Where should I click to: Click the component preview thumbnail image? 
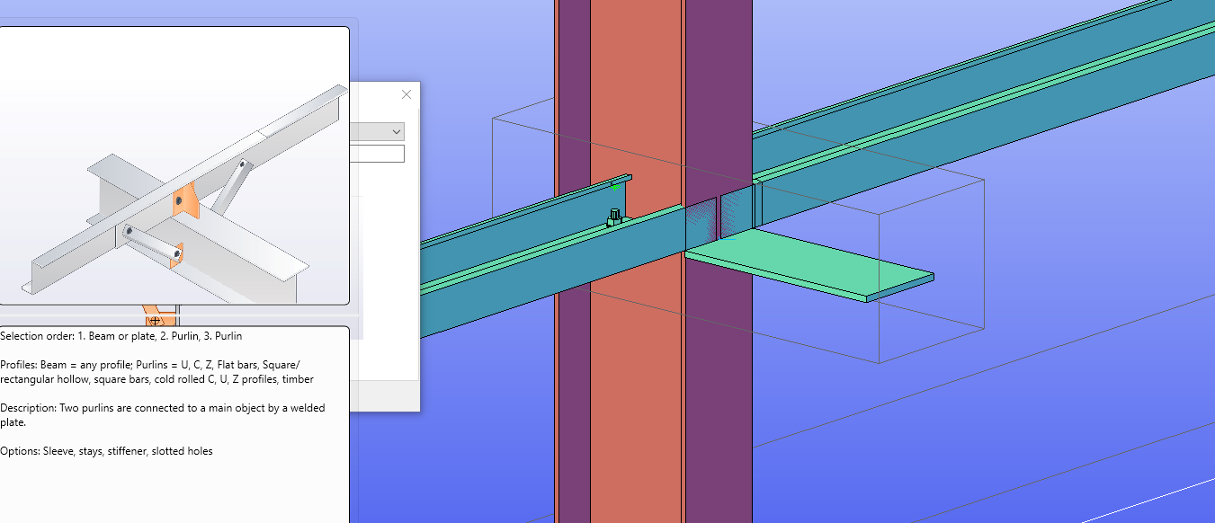[174, 166]
